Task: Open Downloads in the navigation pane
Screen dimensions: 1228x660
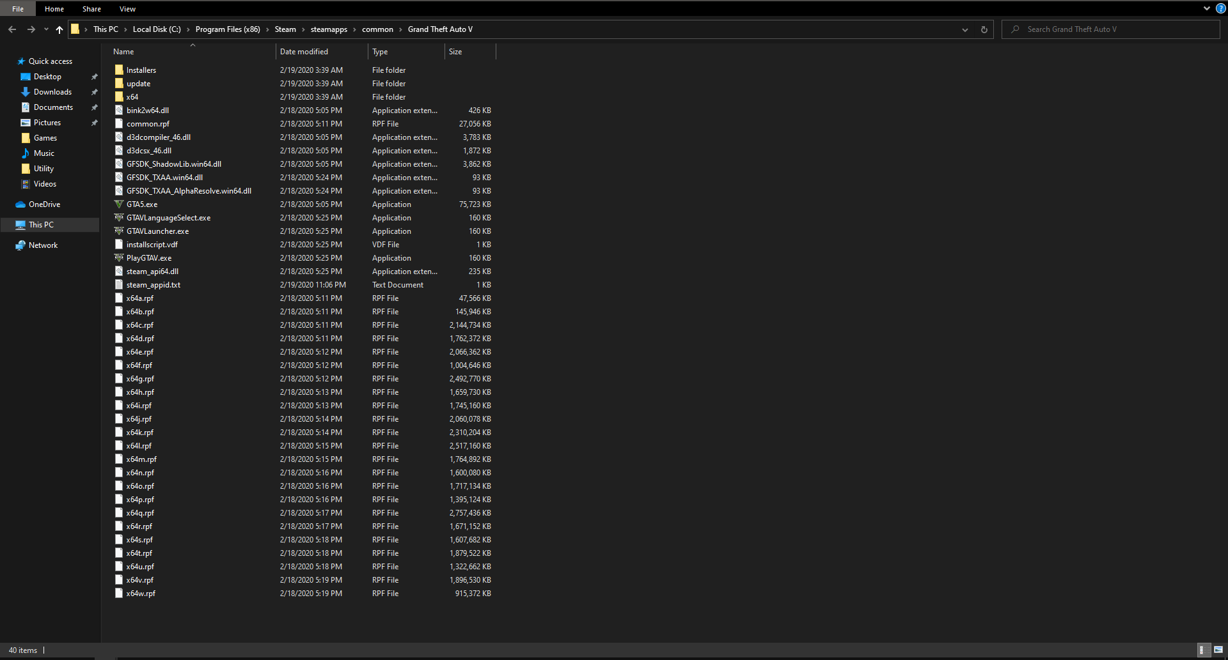Action: click(52, 92)
